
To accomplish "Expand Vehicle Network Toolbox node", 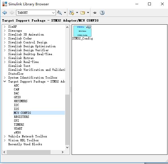I will [4, 136].
